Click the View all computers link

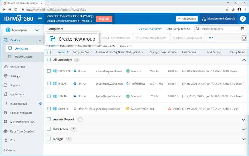pyautogui.click(x=150, y=29)
